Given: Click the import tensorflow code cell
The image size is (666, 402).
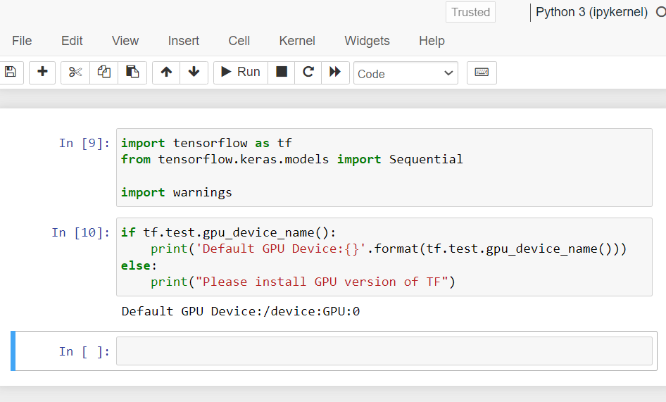Looking at the screenshot, I should tap(384, 168).
